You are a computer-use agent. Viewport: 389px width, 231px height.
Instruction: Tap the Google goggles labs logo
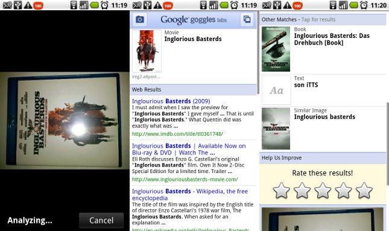coord(194,19)
